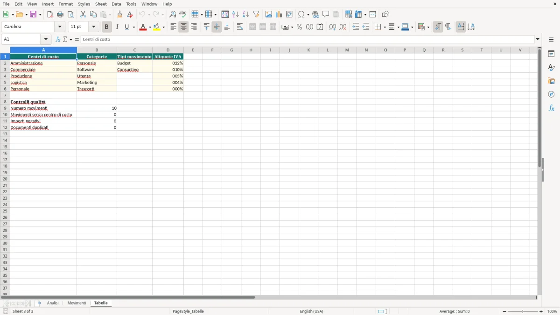560x315 pixels.
Task: Open sidebar Gallery panel
Action: pyautogui.click(x=551, y=81)
